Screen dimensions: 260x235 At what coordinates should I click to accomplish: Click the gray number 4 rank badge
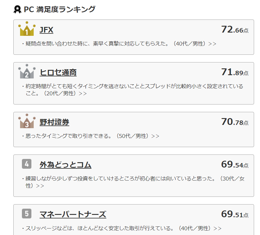[27, 164]
